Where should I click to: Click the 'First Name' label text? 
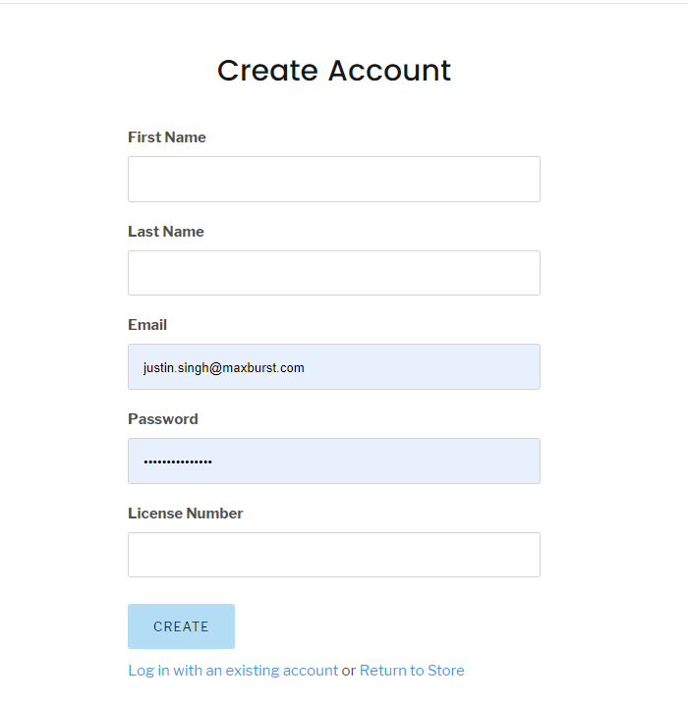click(x=167, y=137)
